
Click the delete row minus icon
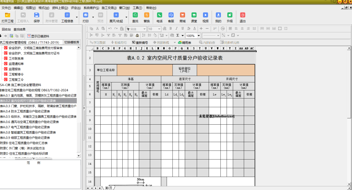coord(207,28)
